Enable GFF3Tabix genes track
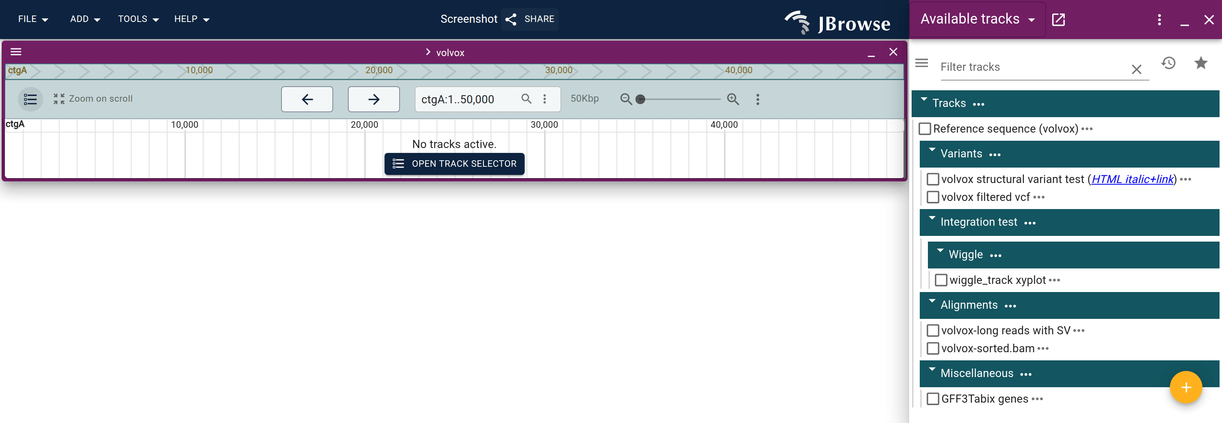 [x=933, y=399]
